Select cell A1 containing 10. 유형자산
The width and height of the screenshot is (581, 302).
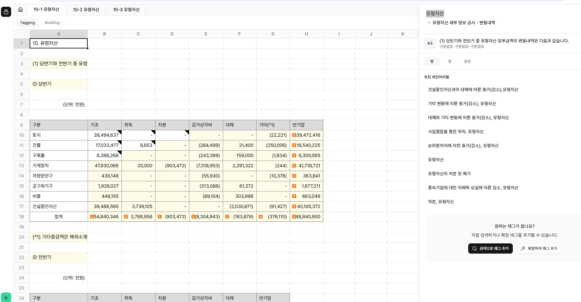point(58,43)
